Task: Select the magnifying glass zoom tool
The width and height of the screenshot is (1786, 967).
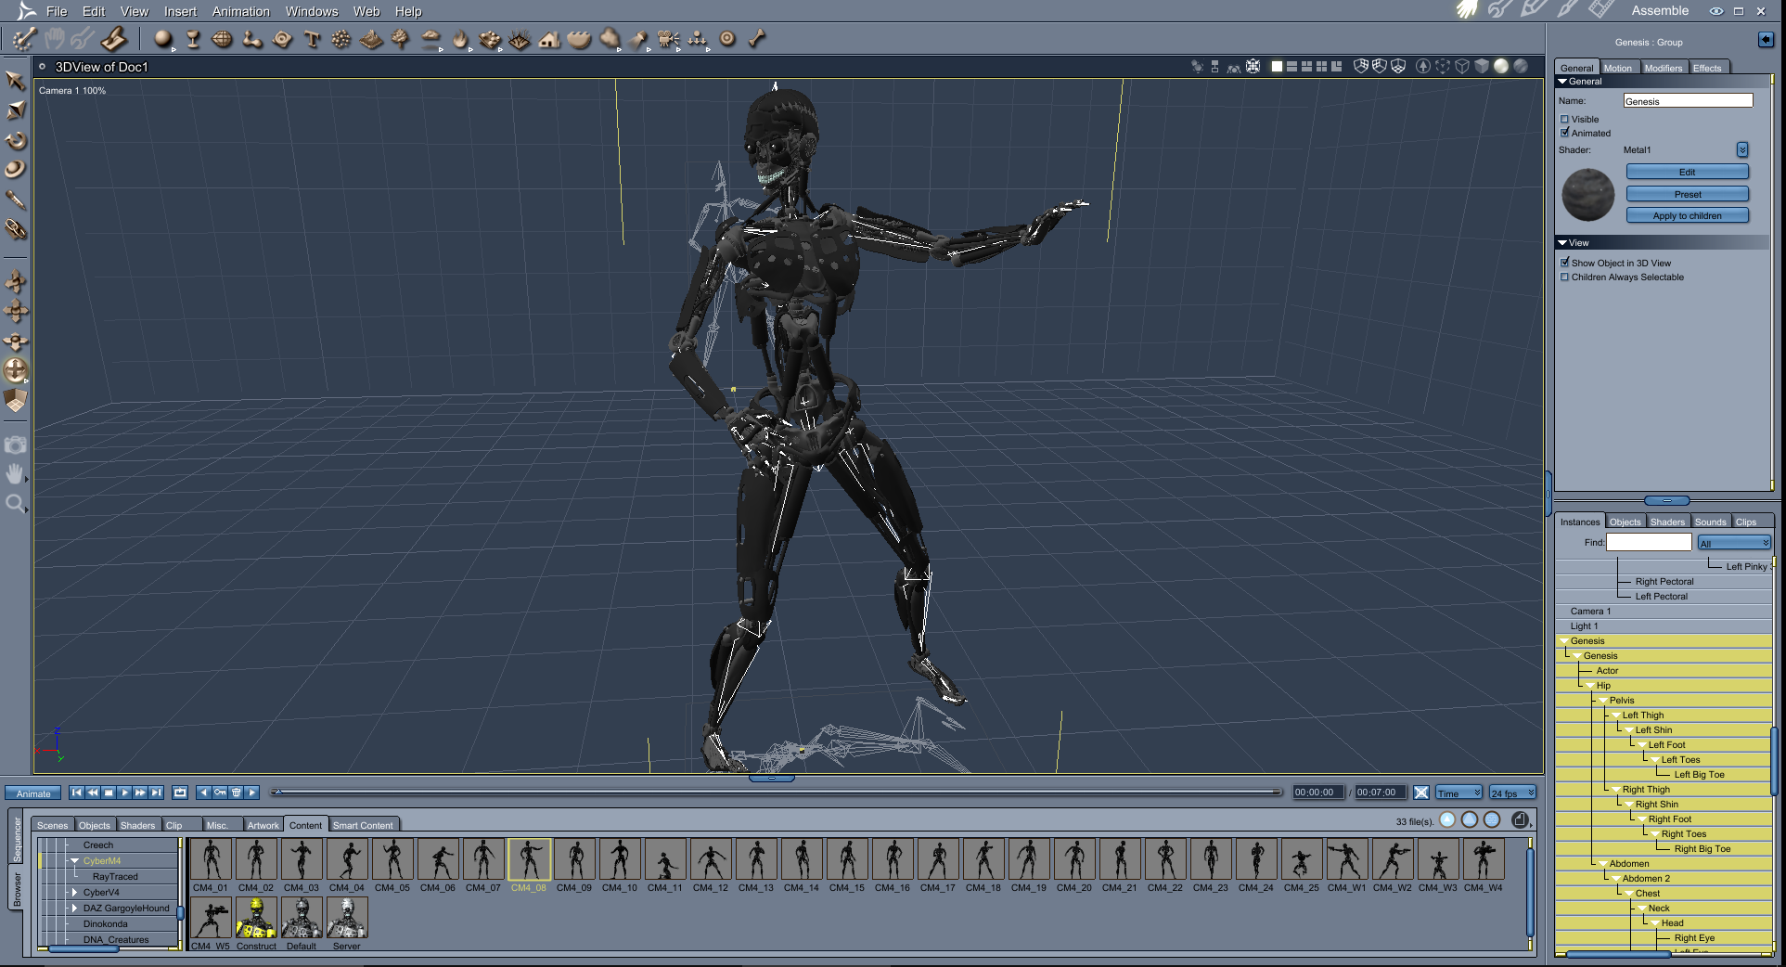Action: pos(16,504)
